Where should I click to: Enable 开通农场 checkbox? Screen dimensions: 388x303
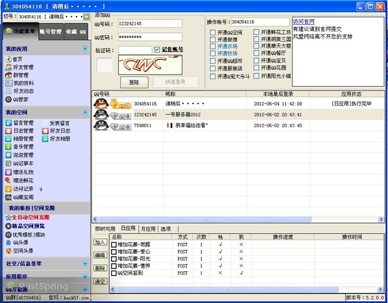[213, 46]
